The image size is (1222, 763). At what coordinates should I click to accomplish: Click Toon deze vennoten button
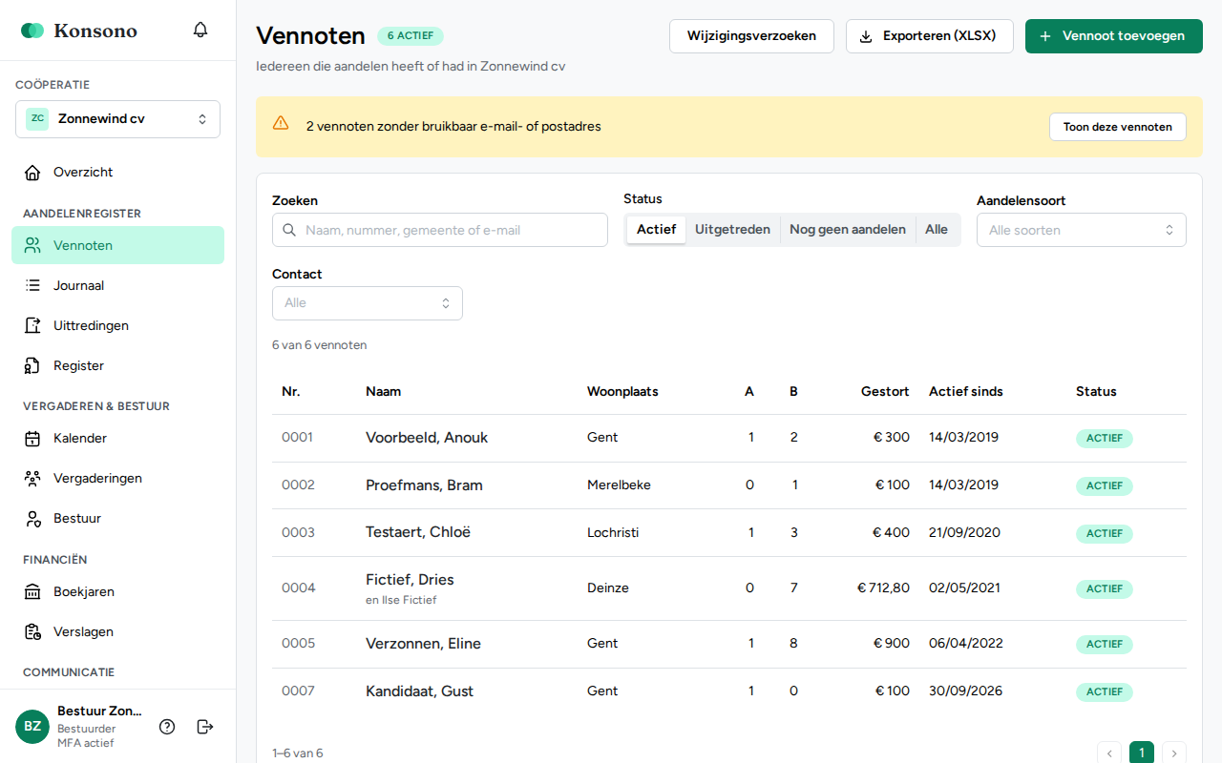(1118, 127)
